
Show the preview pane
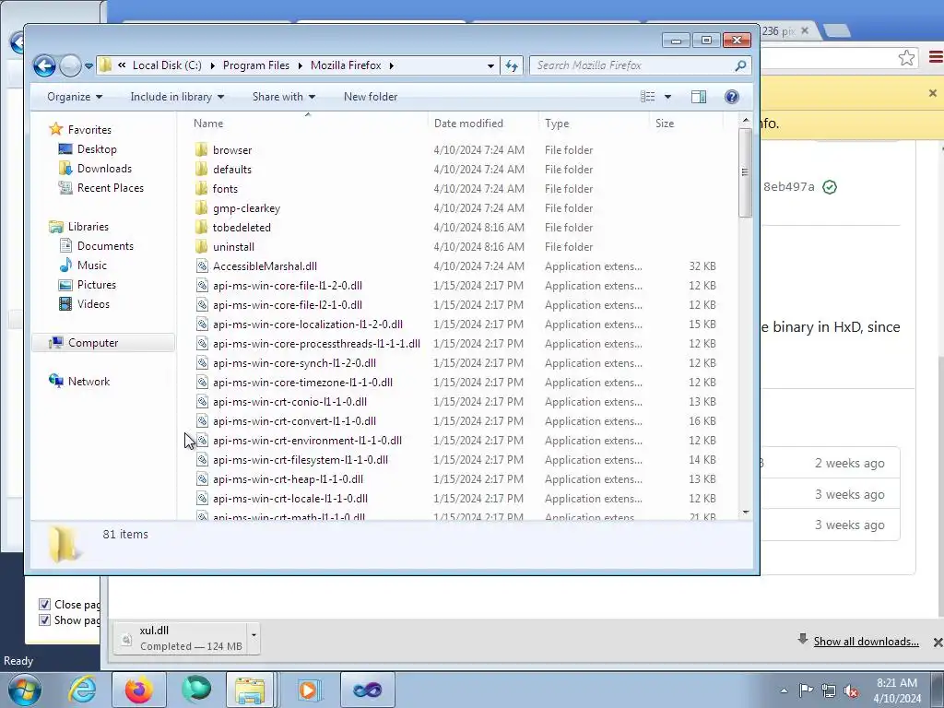click(x=699, y=97)
